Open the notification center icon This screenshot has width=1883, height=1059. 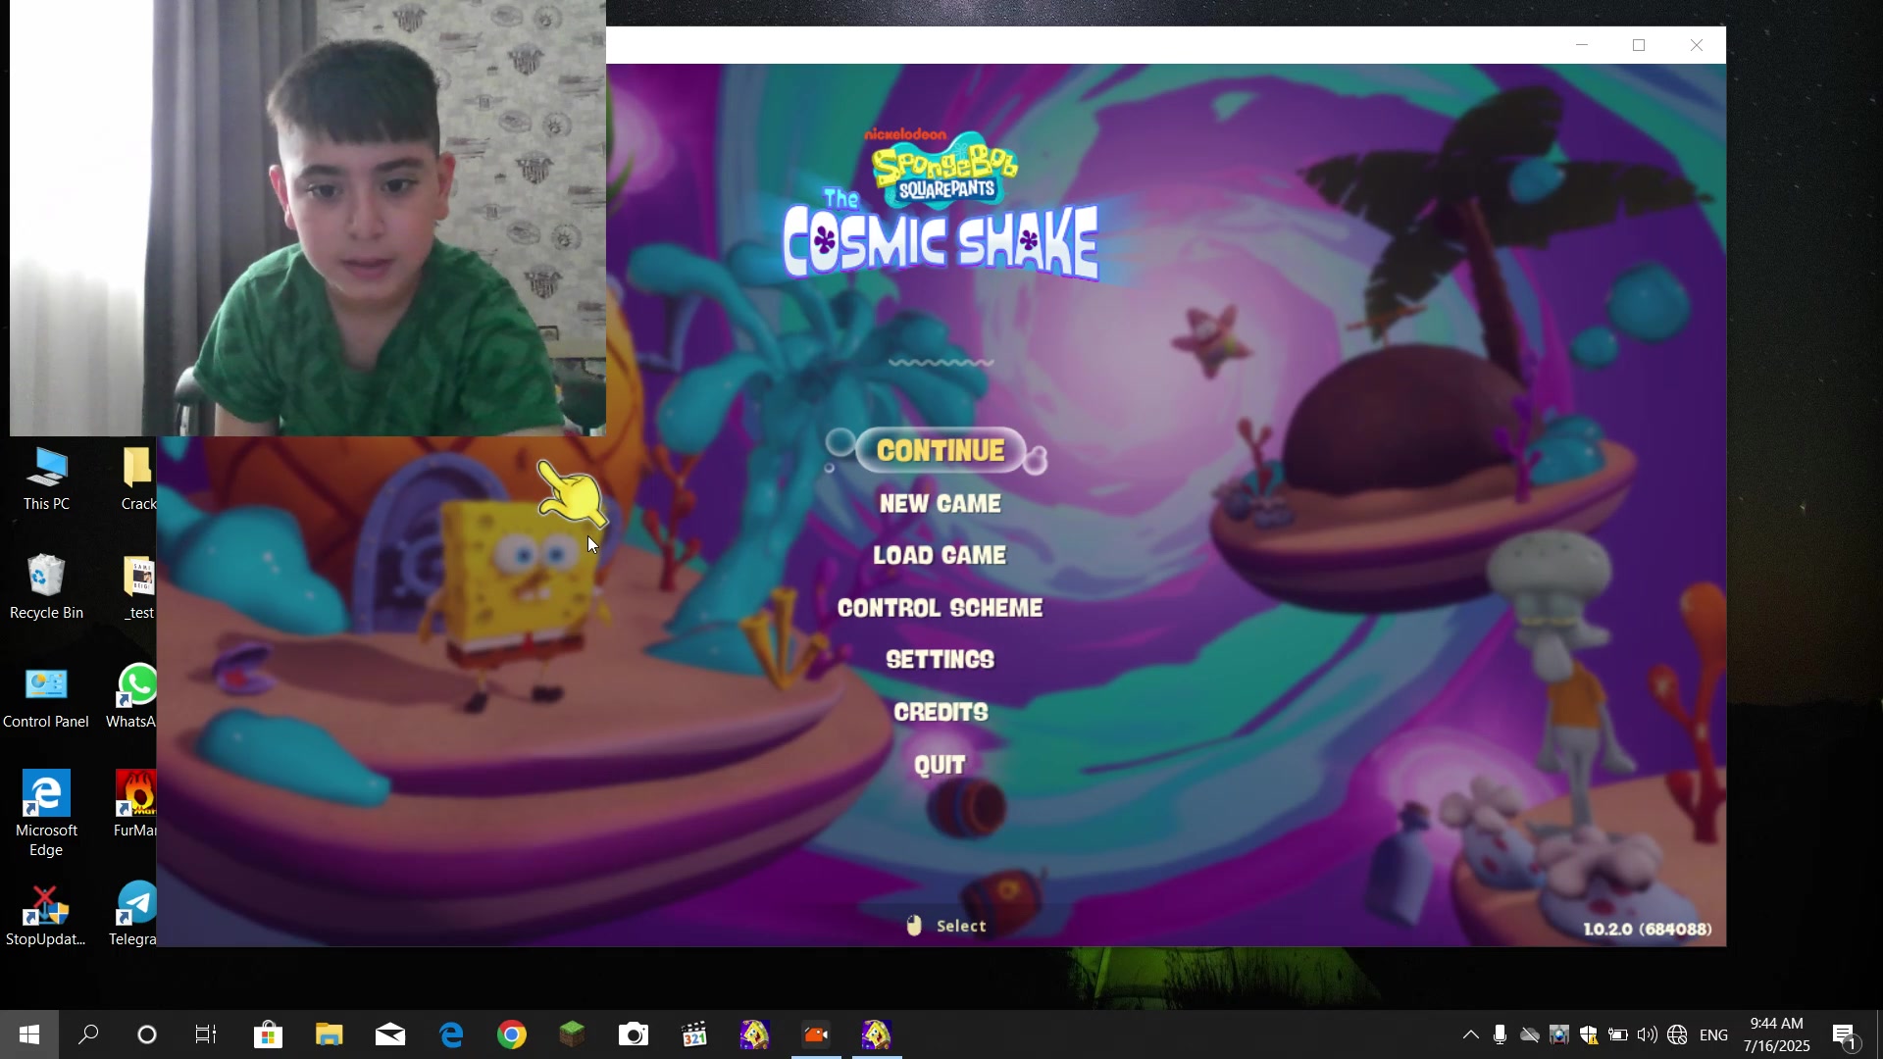(x=1846, y=1034)
